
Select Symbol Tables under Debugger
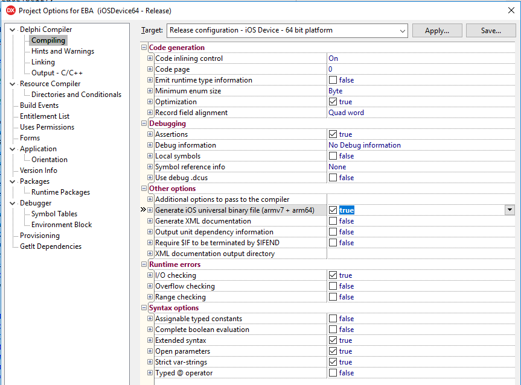pyautogui.click(x=54, y=214)
